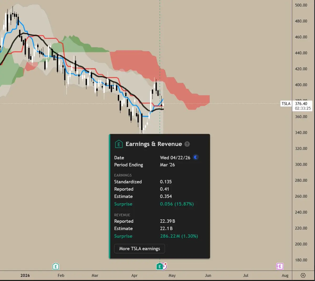
Task: Click the after-hours moon icon
Action: pos(196,157)
